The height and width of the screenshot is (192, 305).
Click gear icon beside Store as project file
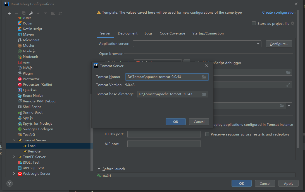292,24
